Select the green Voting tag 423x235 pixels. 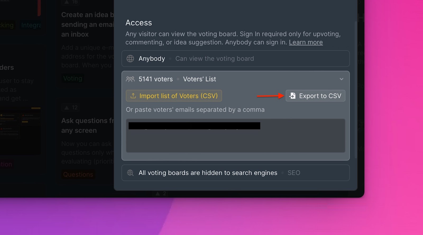click(73, 79)
